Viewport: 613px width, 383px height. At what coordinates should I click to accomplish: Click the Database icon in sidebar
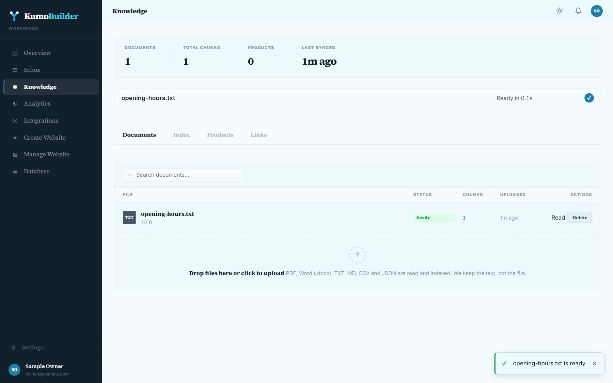(15, 172)
